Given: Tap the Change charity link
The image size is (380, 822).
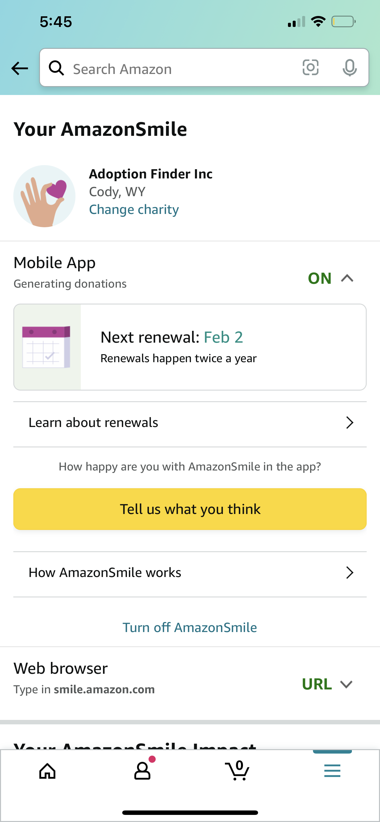Looking at the screenshot, I should pos(134,209).
